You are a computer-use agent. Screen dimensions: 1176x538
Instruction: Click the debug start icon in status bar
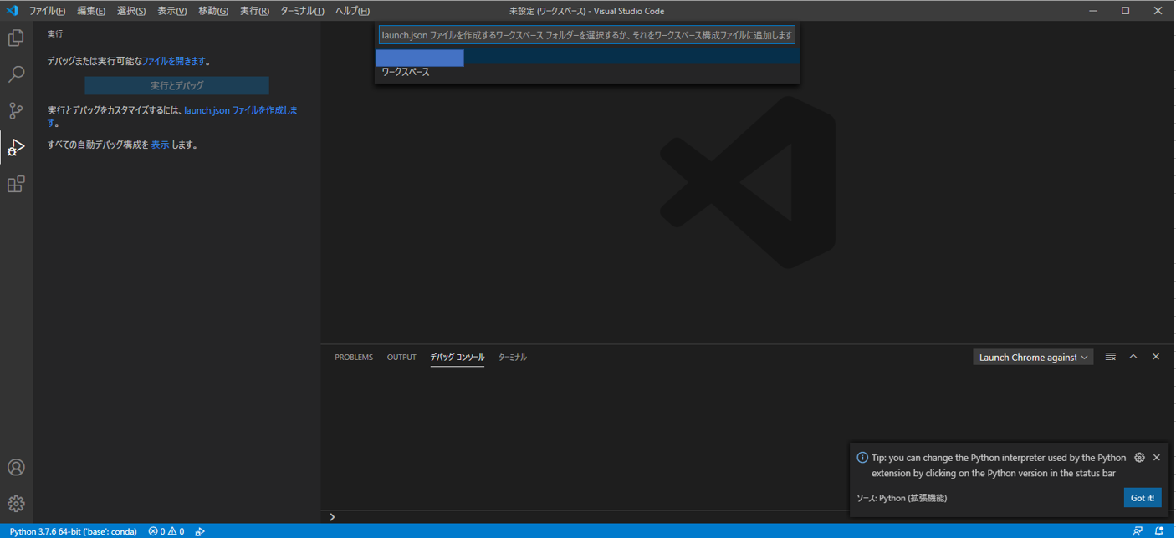pos(200,531)
